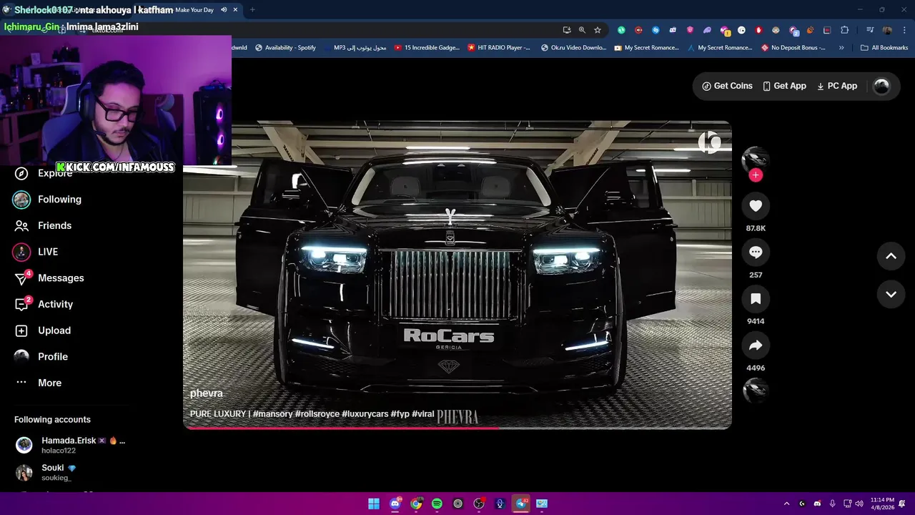The height and width of the screenshot is (515, 915).
Task: Open the media control music-note icon
Action: pyautogui.click(x=870, y=30)
